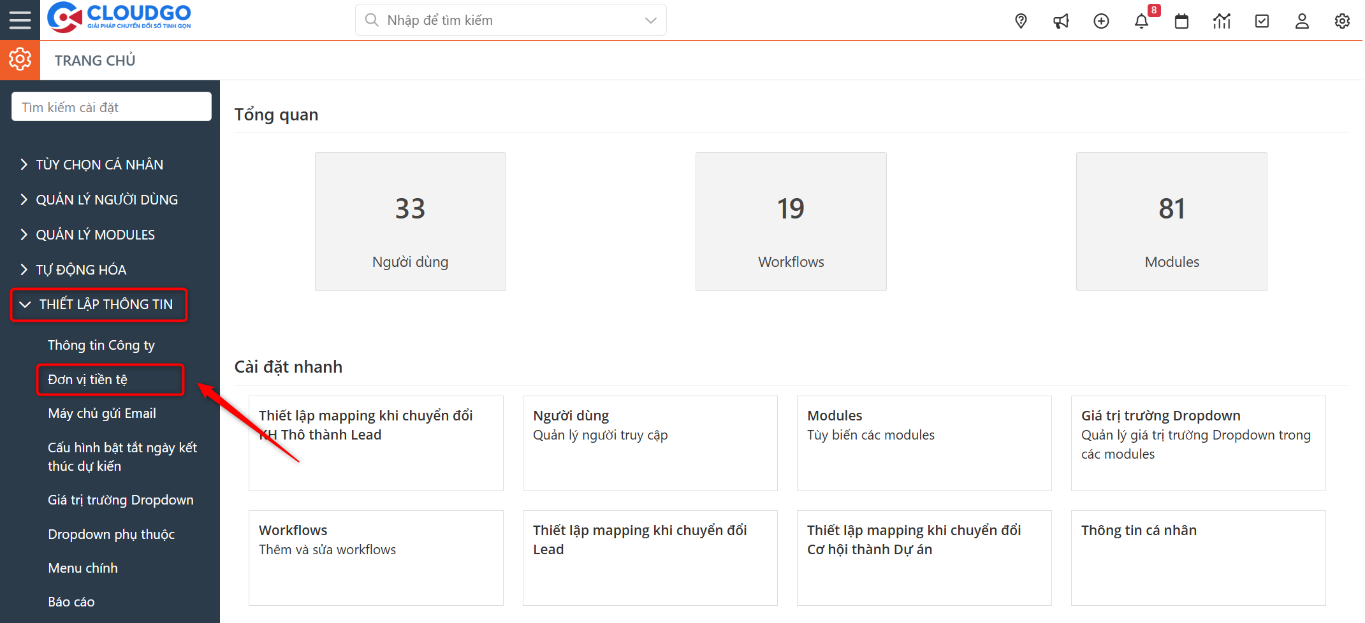
Task: Open the user profile icon
Action: [1302, 21]
